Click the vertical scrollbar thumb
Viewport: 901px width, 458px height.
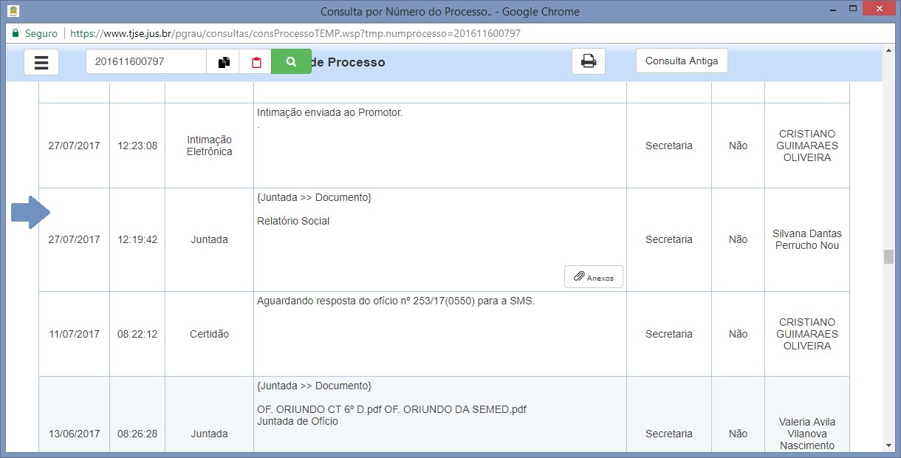tap(888, 256)
